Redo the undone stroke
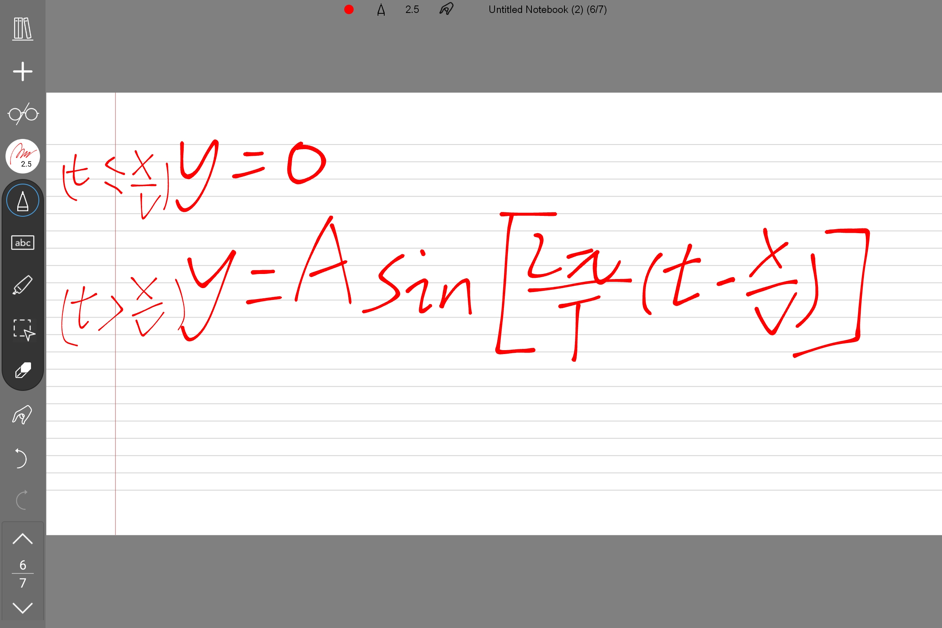942x628 pixels. point(22,500)
